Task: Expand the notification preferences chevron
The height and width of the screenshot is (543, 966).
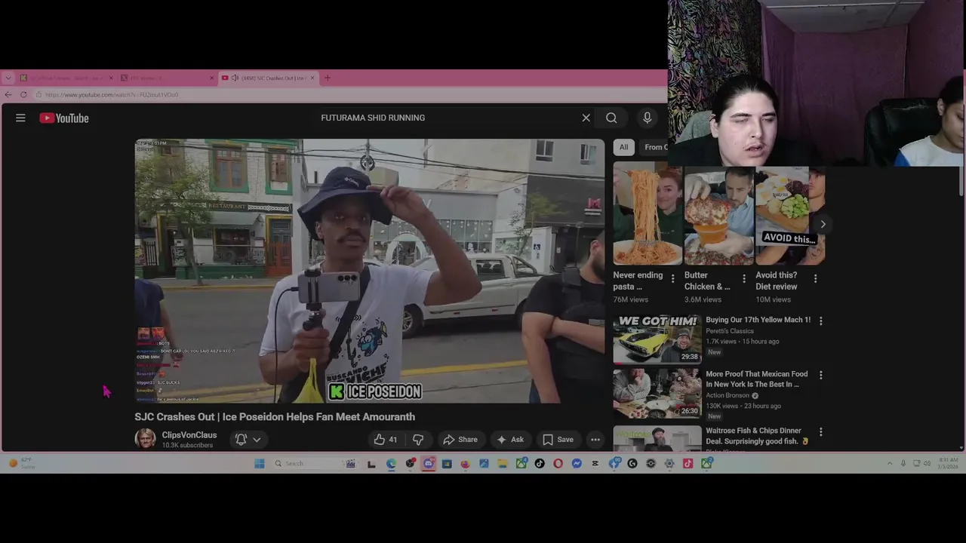Action: 257,440
